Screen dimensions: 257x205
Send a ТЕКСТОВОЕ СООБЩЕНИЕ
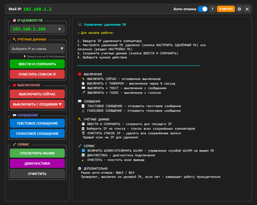tap(37, 123)
